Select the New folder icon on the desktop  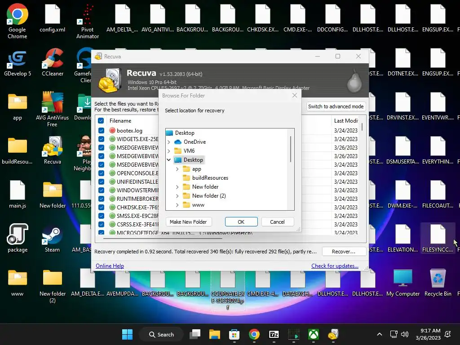click(53, 195)
